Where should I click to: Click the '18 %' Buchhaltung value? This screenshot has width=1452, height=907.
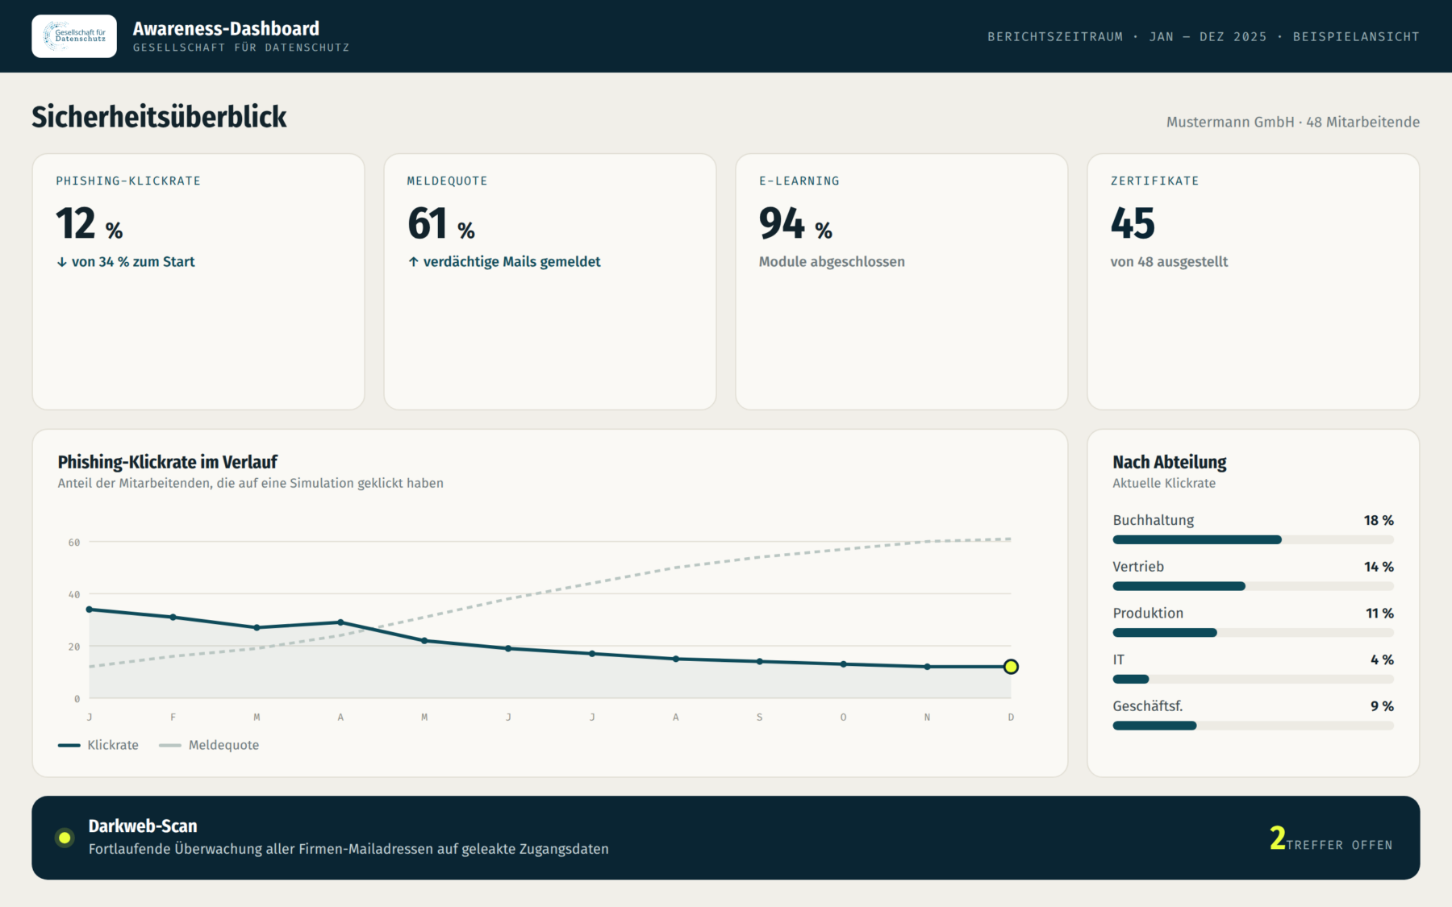click(1379, 520)
